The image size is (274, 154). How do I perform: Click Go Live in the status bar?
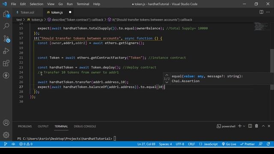coord(229,144)
